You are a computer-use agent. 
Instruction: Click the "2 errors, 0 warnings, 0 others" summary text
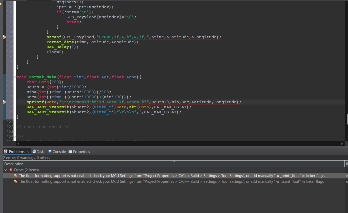[x=26, y=158]
